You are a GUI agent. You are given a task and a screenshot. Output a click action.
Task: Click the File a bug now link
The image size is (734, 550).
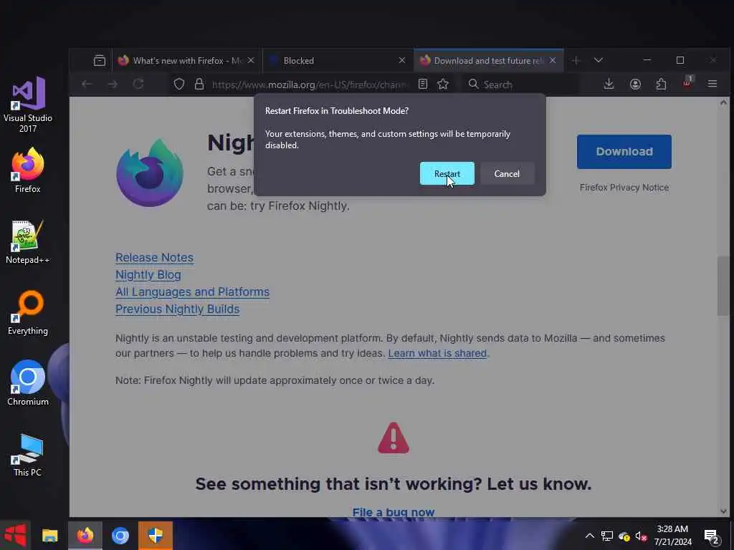coord(394,512)
